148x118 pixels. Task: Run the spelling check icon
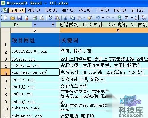[50, 18]
